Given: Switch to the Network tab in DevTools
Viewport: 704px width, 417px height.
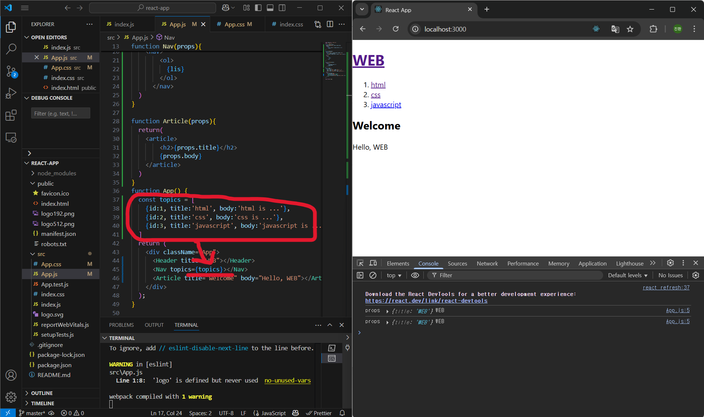Looking at the screenshot, I should [x=487, y=263].
